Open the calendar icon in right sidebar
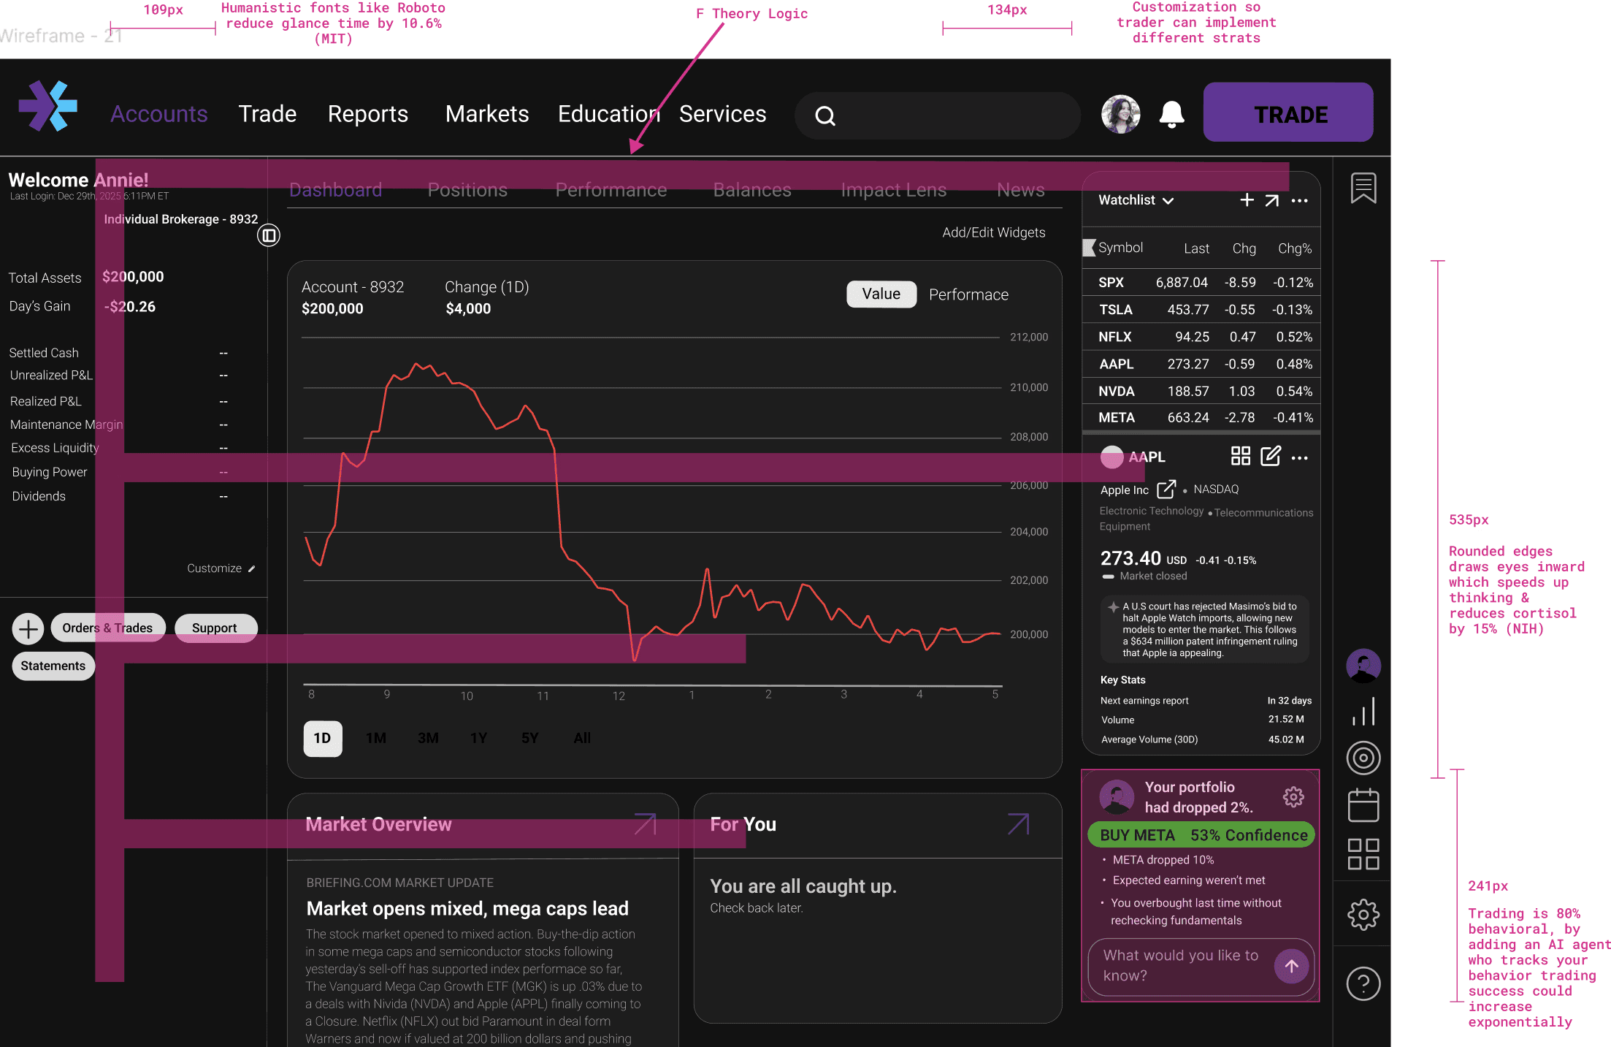 [x=1363, y=805]
